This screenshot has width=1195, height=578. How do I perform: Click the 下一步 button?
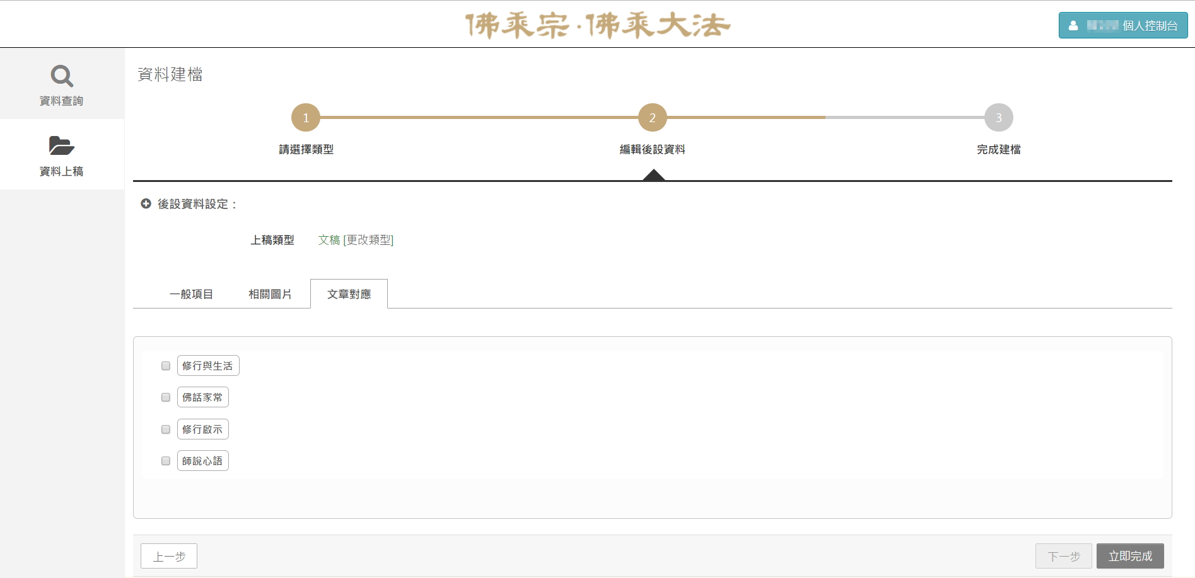point(1064,556)
